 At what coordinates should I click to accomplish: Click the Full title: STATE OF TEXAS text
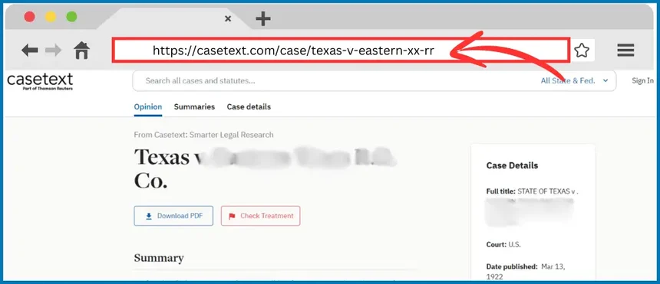point(532,191)
